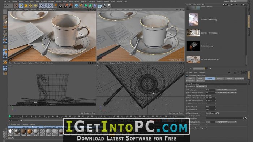Switch to the Physical tab
This screenshot has height=142, width=253.
(220, 79)
